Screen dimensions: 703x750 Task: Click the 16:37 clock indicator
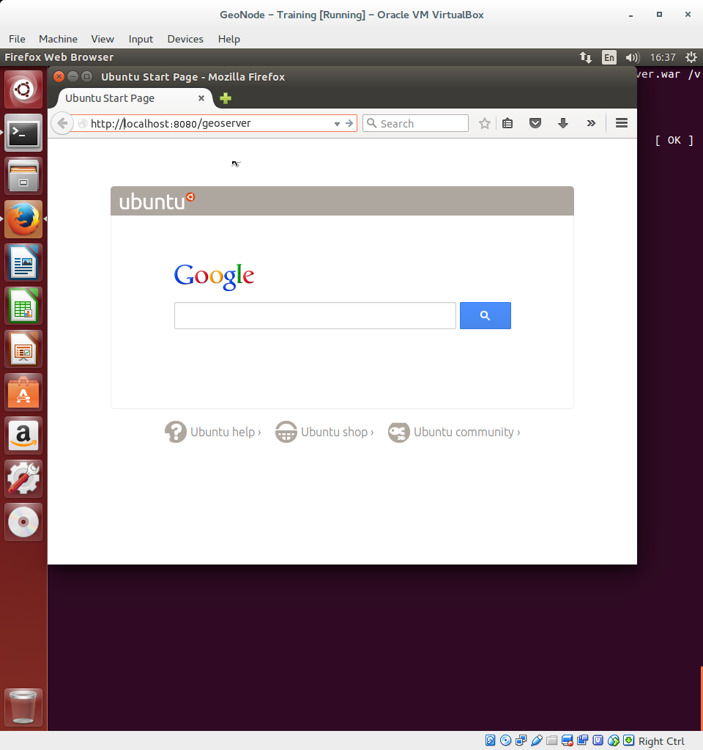[x=663, y=57]
